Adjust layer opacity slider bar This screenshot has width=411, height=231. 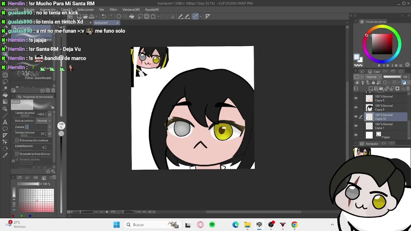(x=392, y=77)
